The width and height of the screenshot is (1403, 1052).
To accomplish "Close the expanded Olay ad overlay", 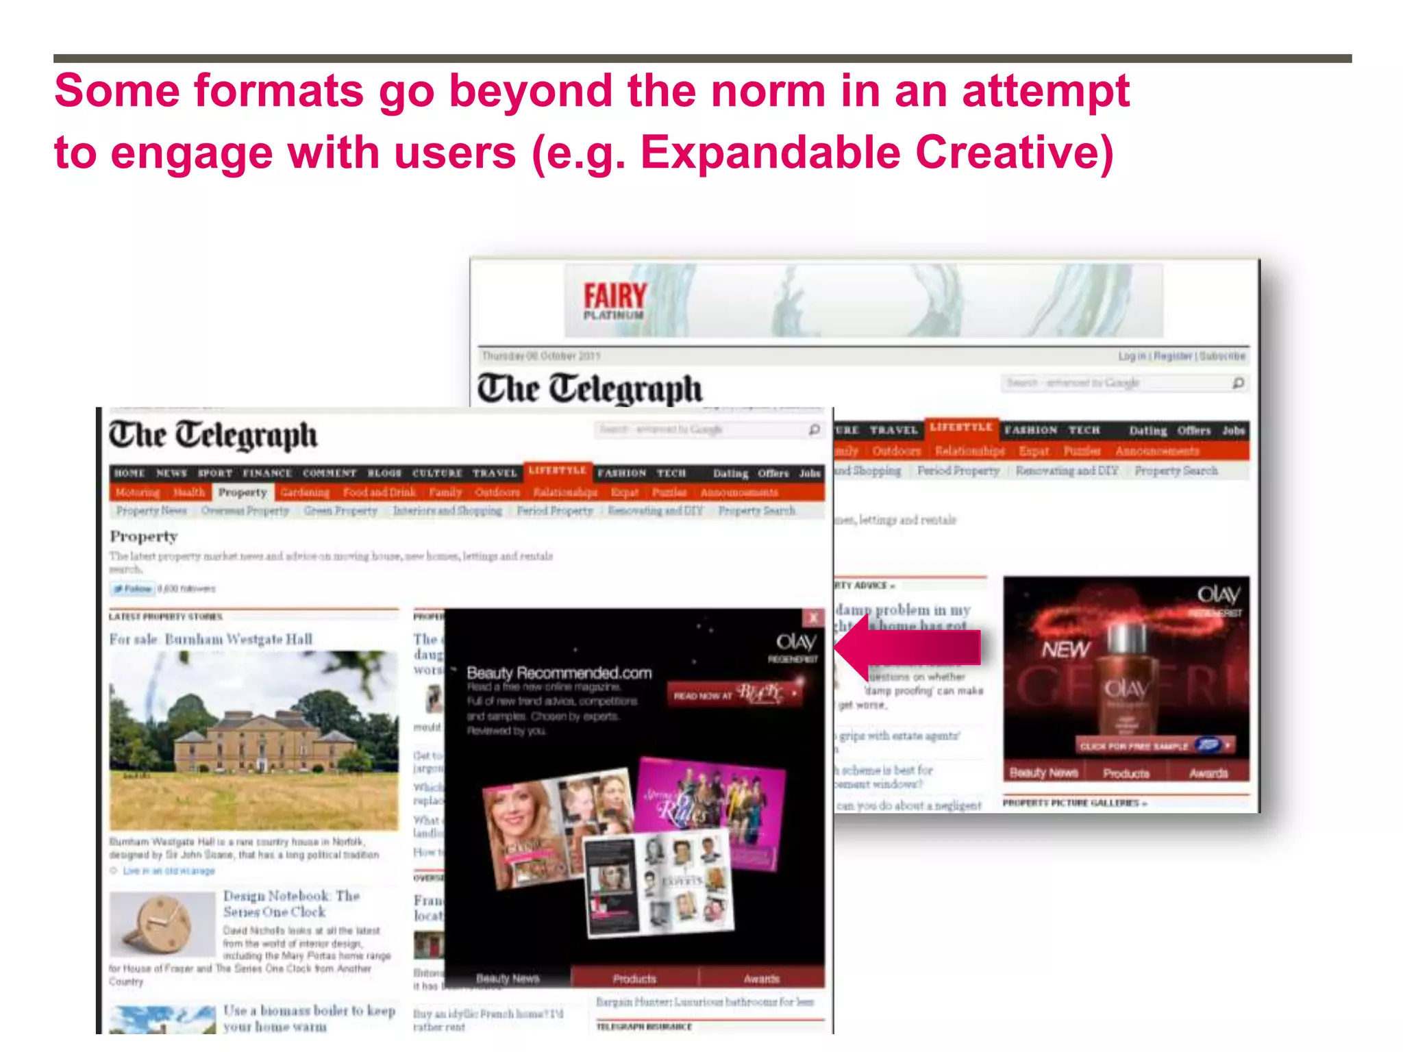I will pyautogui.click(x=813, y=618).
